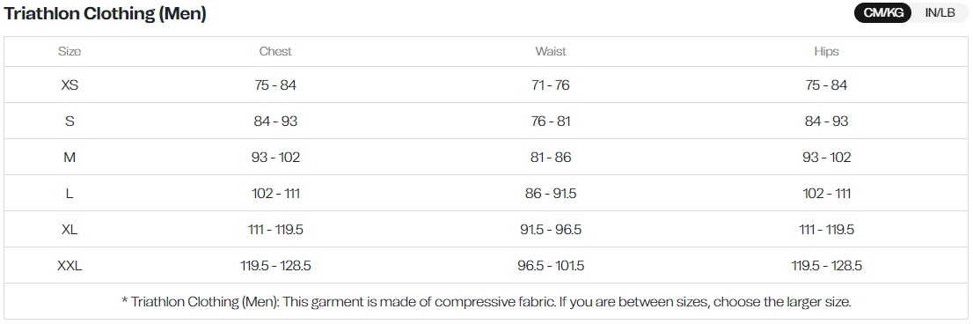Click the L waist value 86 - 91.5

coord(551,194)
